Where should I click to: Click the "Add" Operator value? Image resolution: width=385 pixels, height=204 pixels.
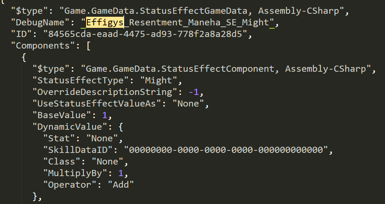click(x=121, y=185)
